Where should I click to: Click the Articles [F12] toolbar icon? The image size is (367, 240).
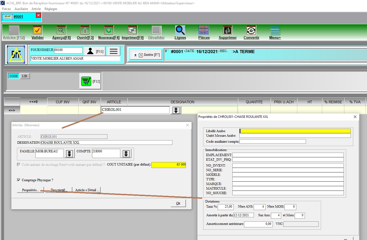[14, 30]
